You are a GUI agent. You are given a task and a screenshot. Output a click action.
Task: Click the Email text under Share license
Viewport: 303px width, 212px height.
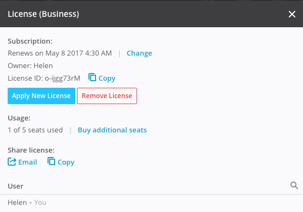pos(28,162)
